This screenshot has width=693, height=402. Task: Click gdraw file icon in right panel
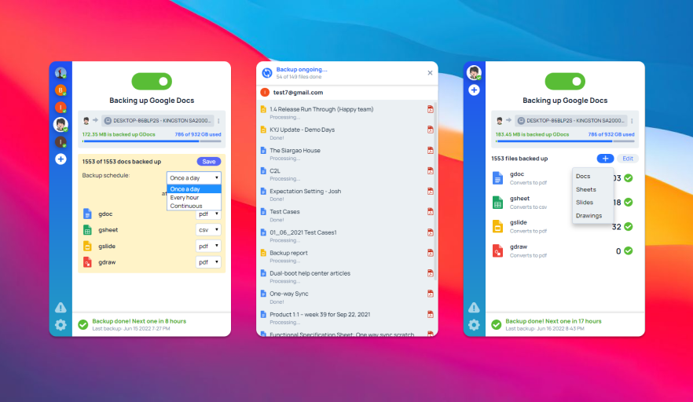click(497, 251)
